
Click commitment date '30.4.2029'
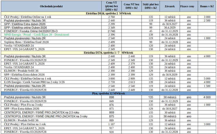(x=170, y=27)
